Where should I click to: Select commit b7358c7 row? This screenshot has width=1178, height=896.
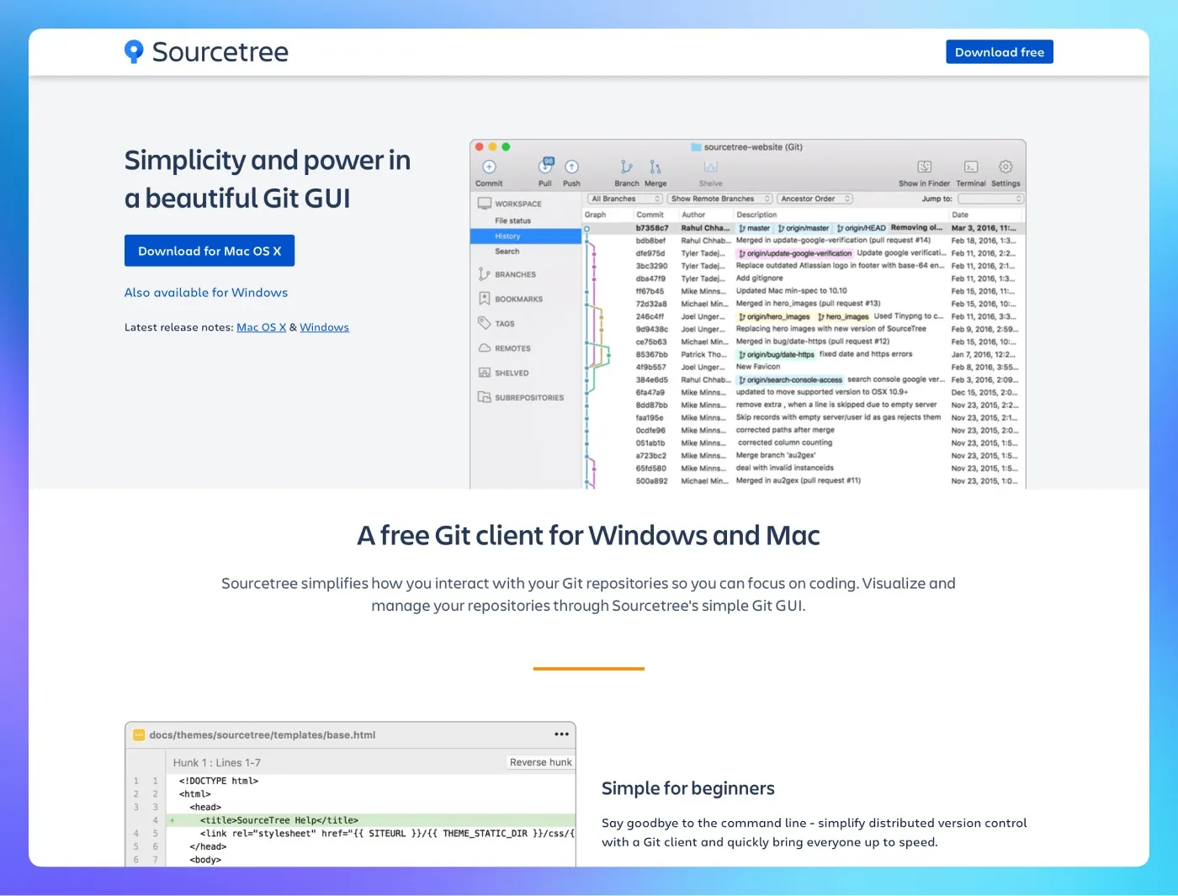pyautogui.click(x=804, y=228)
